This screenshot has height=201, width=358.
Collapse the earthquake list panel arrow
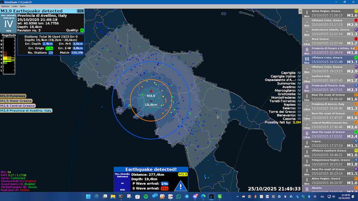coord(300,11)
